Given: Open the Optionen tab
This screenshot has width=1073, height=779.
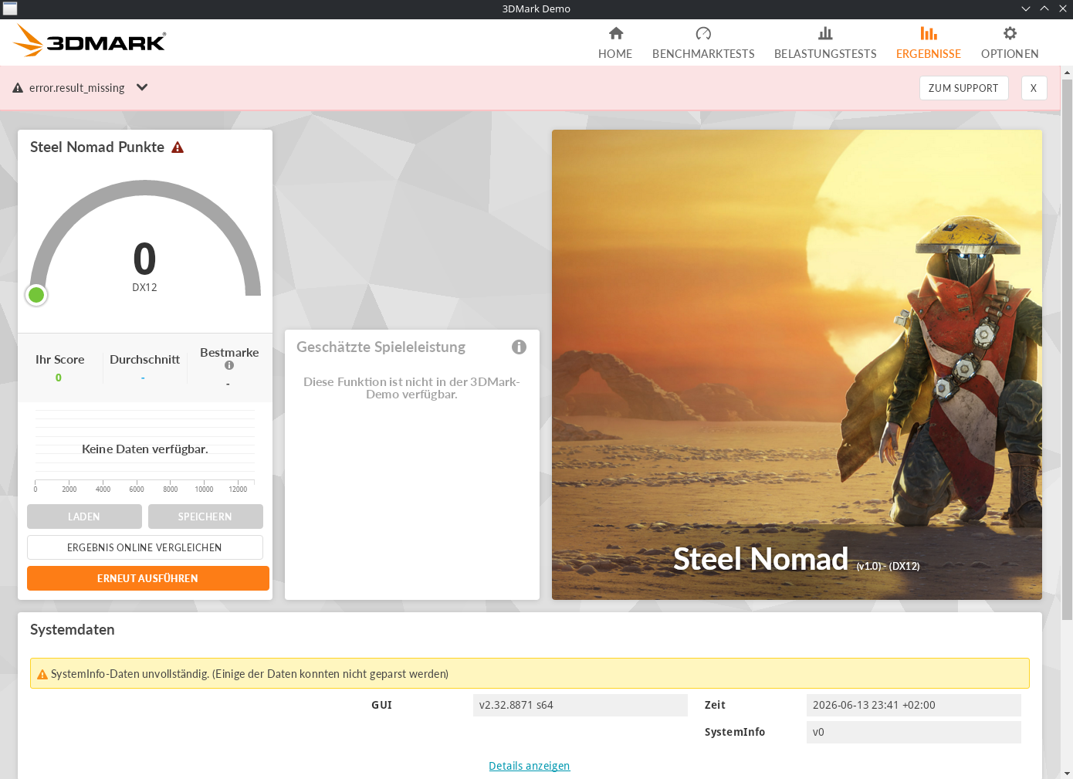Looking at the screenshot, I should pyautogui.click(x=1010, y=42).
